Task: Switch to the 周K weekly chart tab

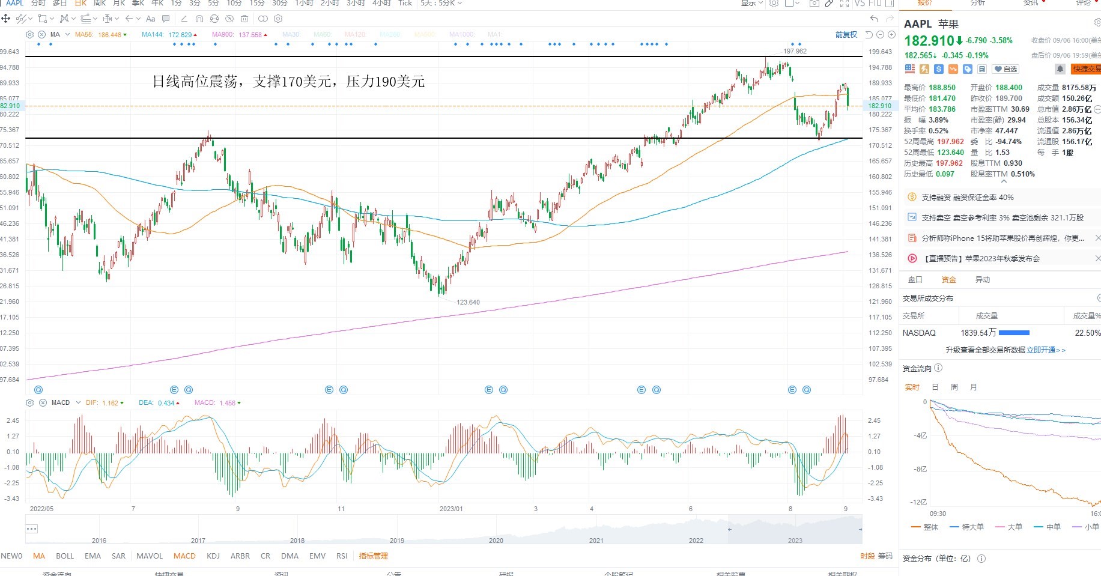Action: tap(100, 4)
